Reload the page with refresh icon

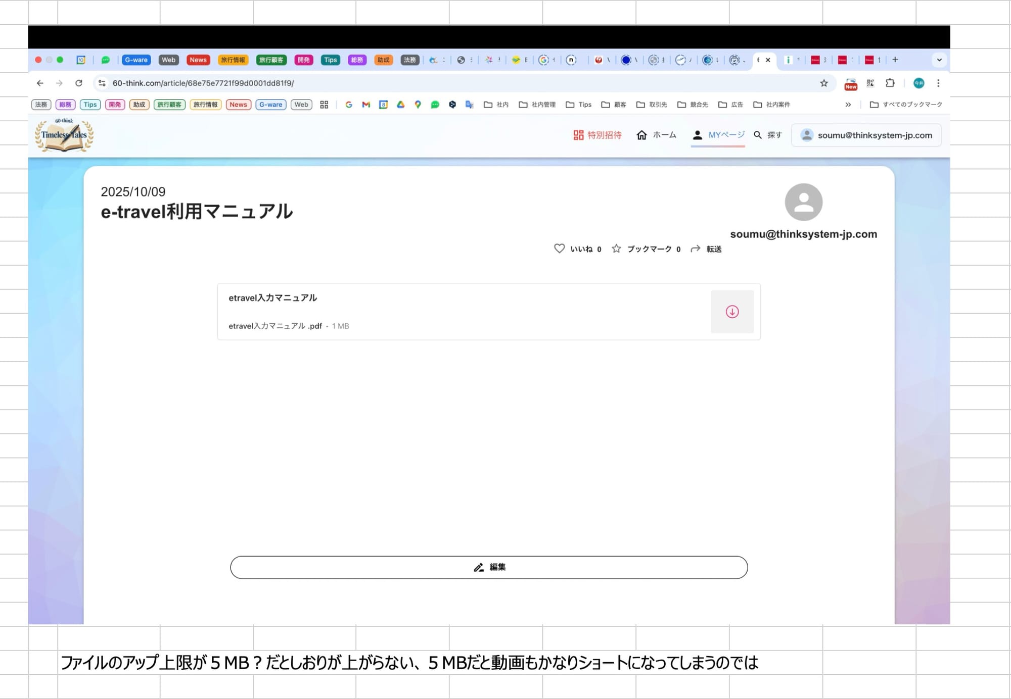[79, 83]
